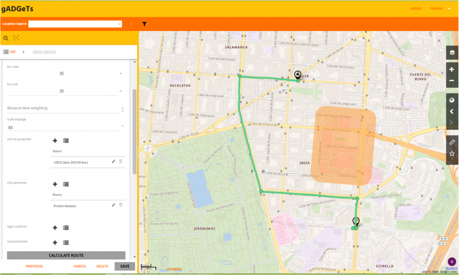Image resolution: width=459 pixels, height=275 pixels.
Task: Add a new risk parameter
Action: click(55, 184)
